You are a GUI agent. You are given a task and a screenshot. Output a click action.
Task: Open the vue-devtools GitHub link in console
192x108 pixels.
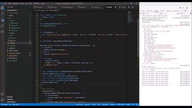[x=153, y=20]
